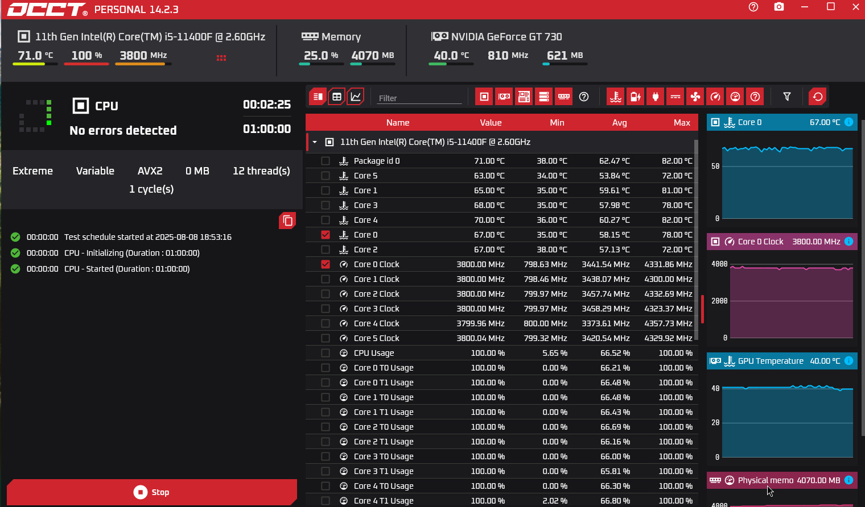This screenshot has height=507, width=865.
Task: Enable the Core 1 Clock checkbox
Action: 326,279
